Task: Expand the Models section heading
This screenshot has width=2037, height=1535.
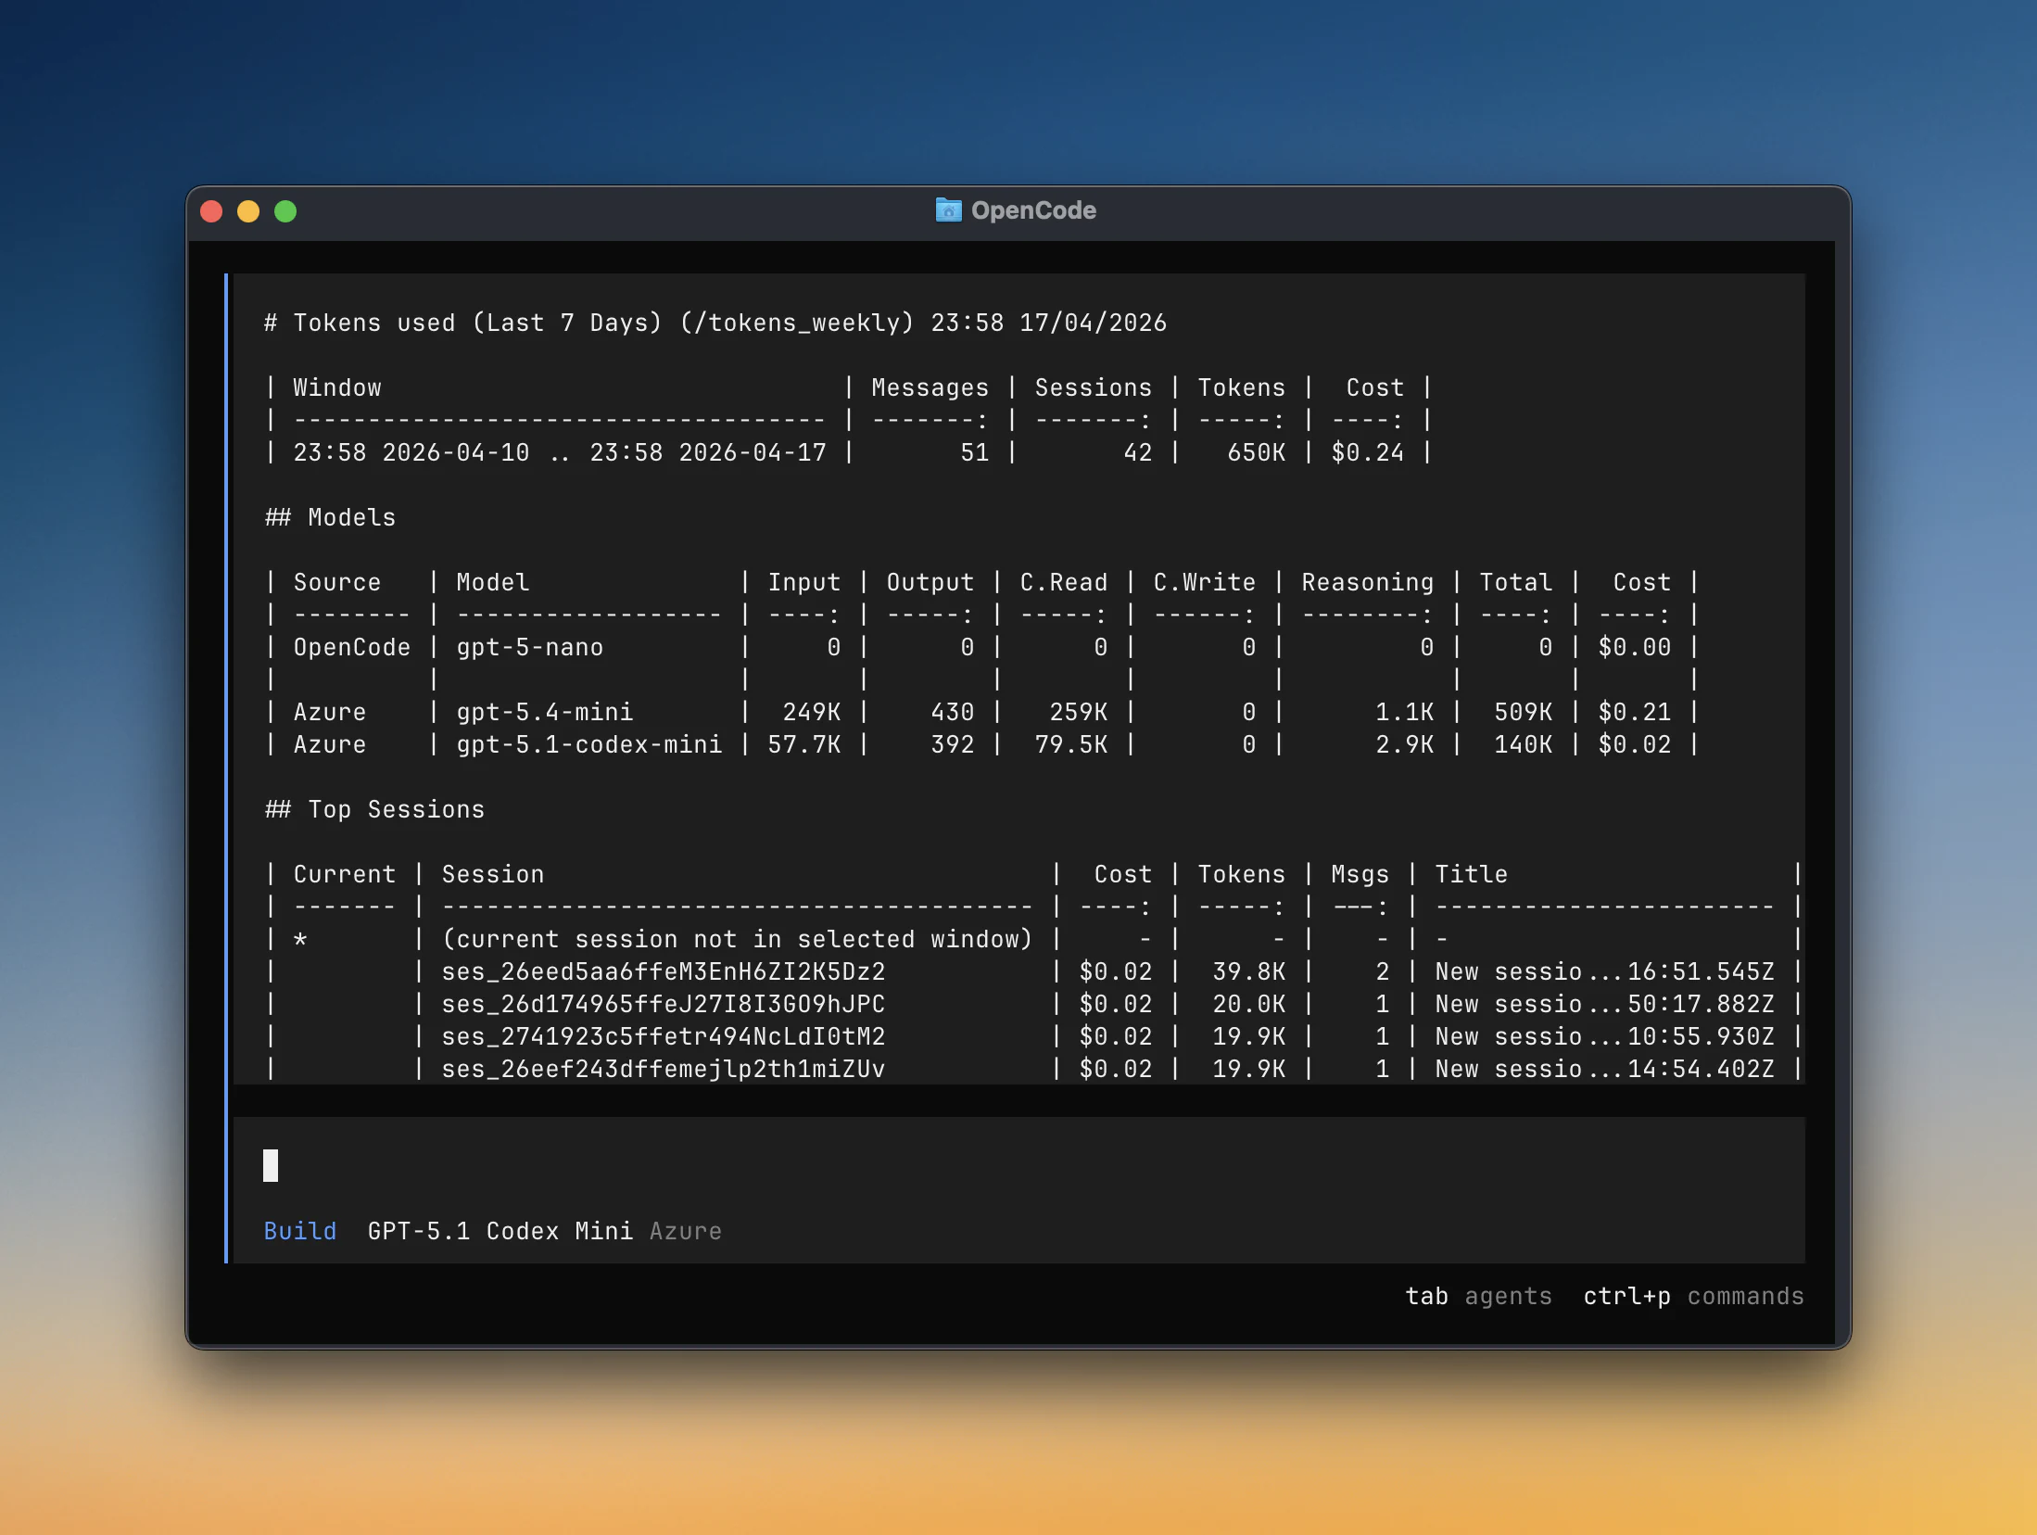Action: click(329, 517)
